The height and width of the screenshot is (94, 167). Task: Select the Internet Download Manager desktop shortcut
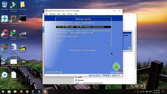pos(14,35)
